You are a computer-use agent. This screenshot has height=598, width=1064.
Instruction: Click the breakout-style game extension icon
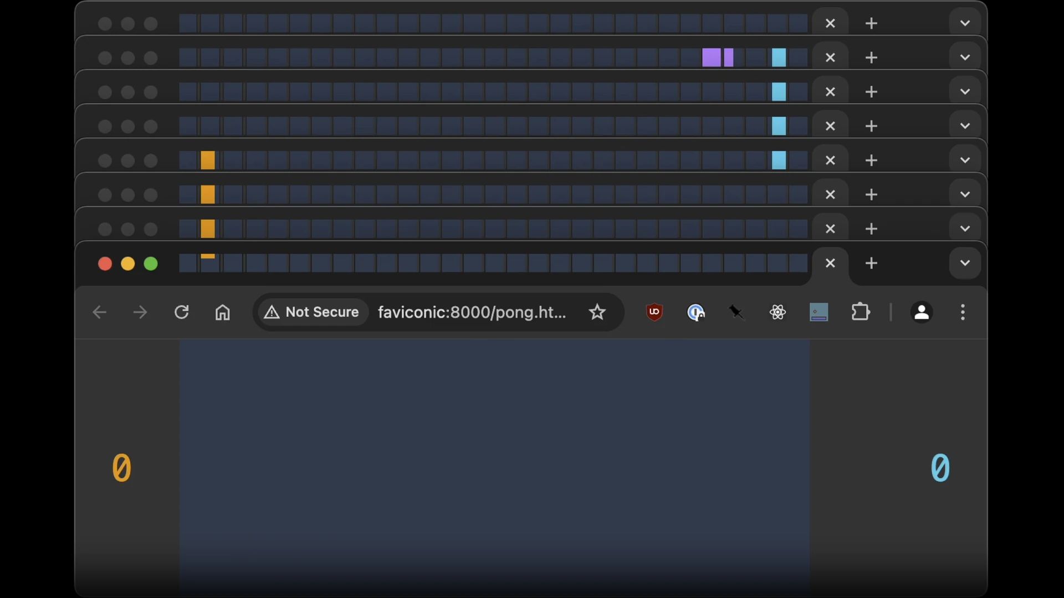[x=819, y=312]
